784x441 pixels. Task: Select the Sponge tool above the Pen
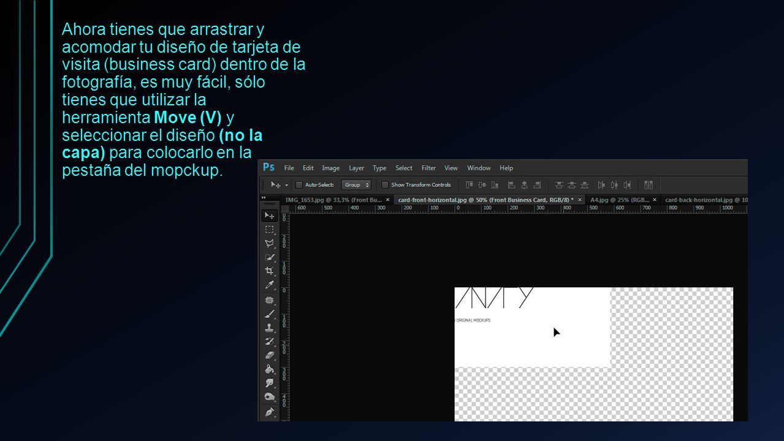coord(269,397)
